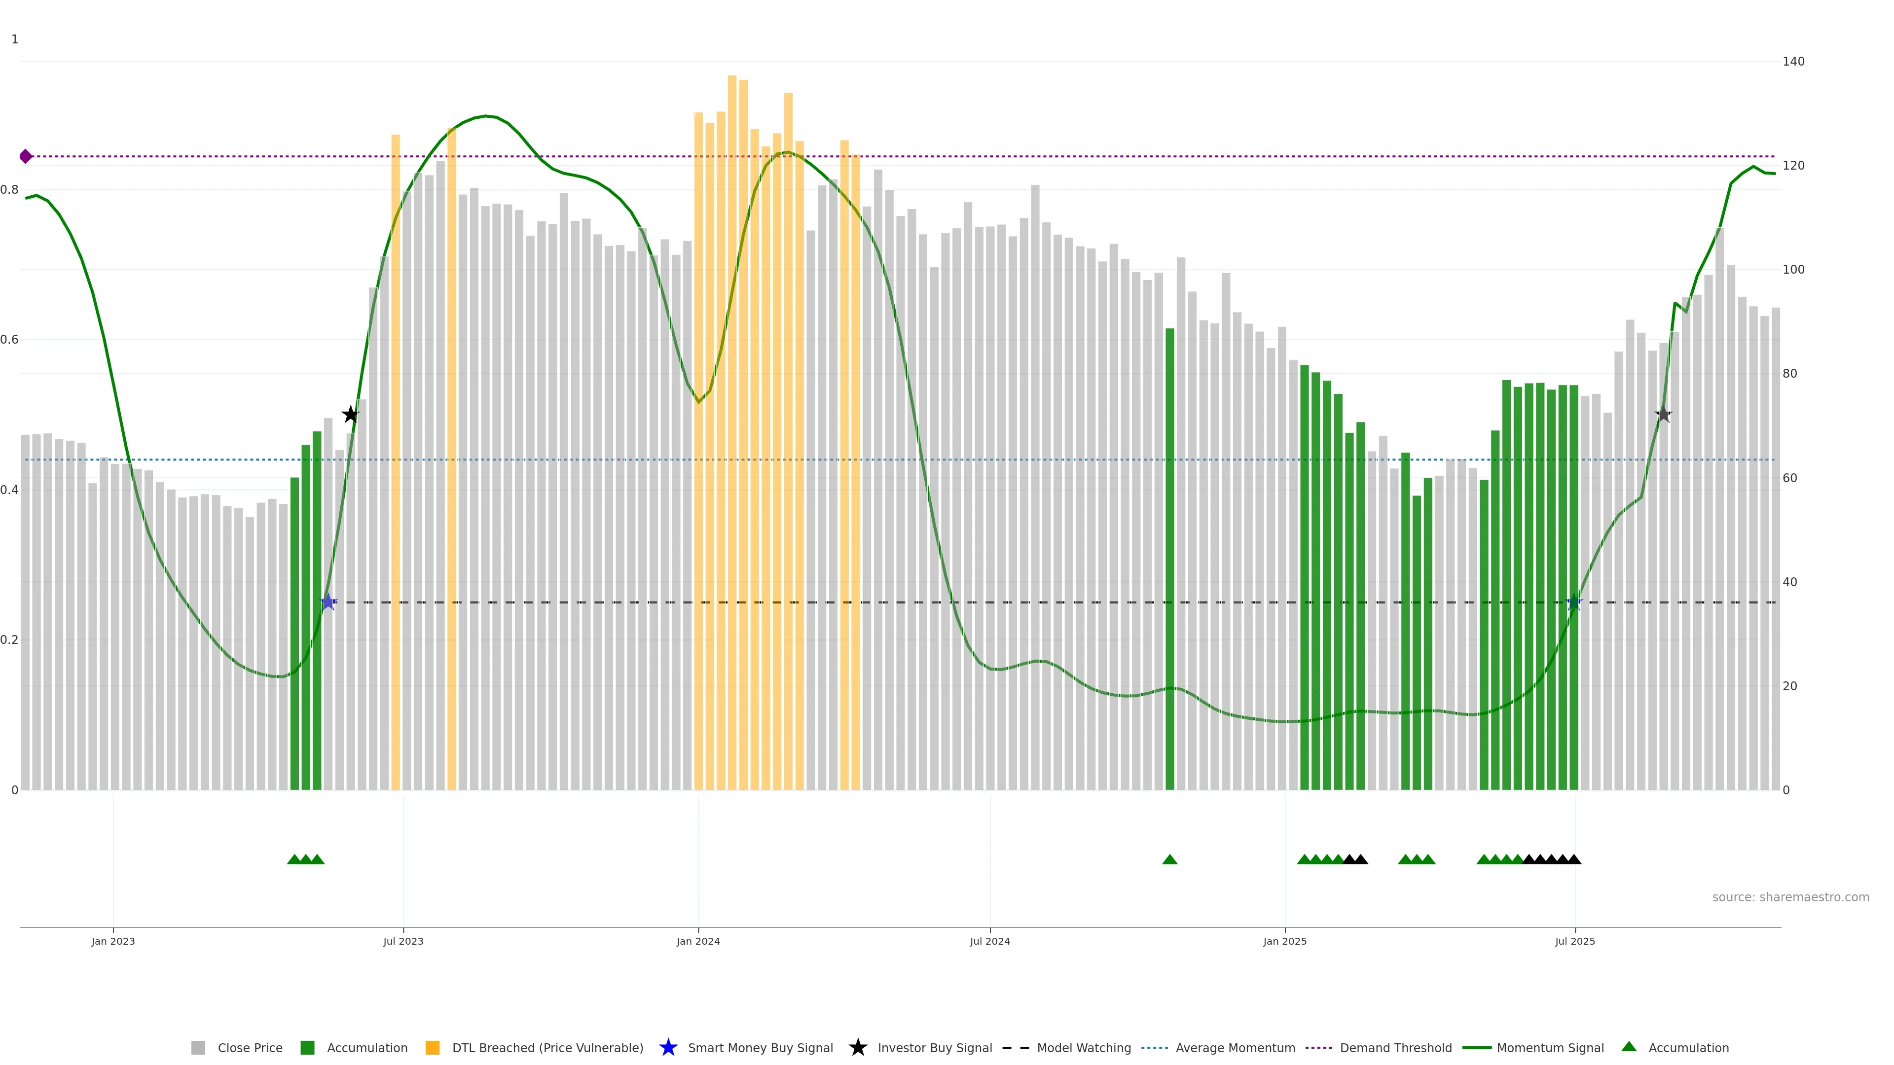This screenshot has width=1894, height=1065.
Task: Click the black star legend icon
Action: click(x=857, y=1047)
